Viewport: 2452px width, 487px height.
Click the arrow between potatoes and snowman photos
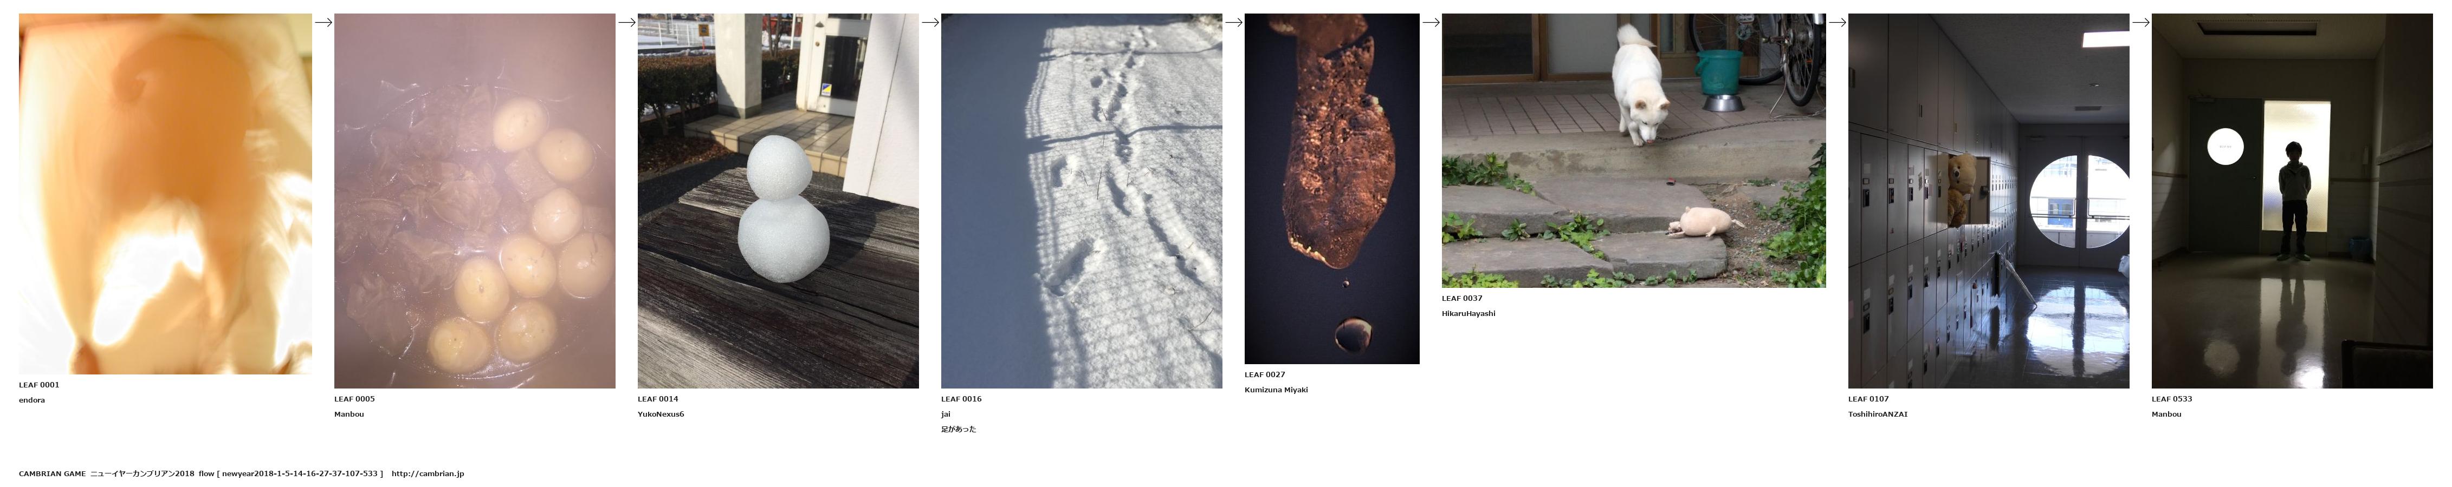tap(626, 23)
